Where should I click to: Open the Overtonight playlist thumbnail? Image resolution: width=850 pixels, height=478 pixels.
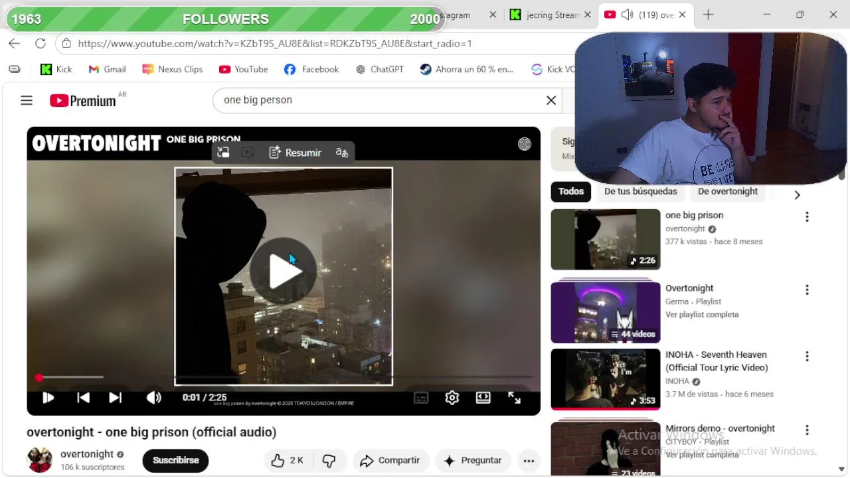click(x=606, y=312)
